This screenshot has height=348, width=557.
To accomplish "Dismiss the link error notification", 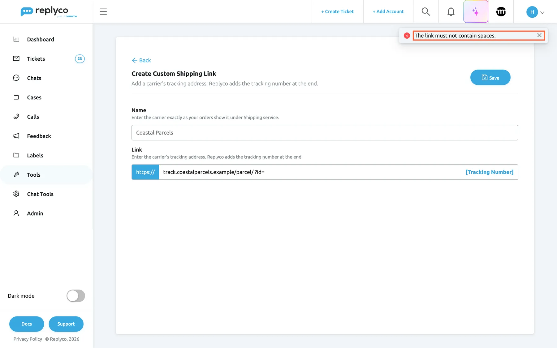I will [539, 35].
